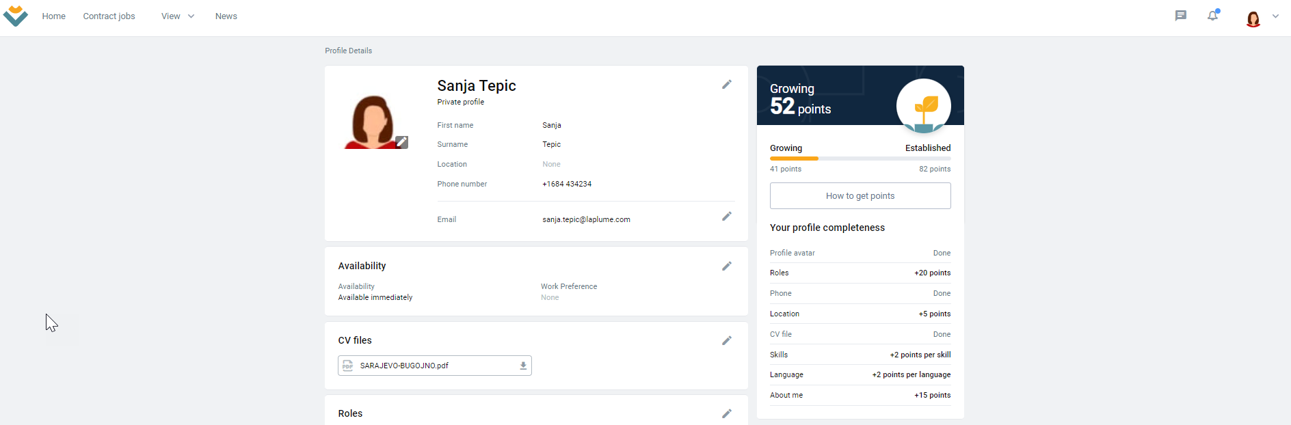The image size is (1291, 425).
Task: Click the First name value Sanja
Action: pyautogui.click(x=552, y=126)
